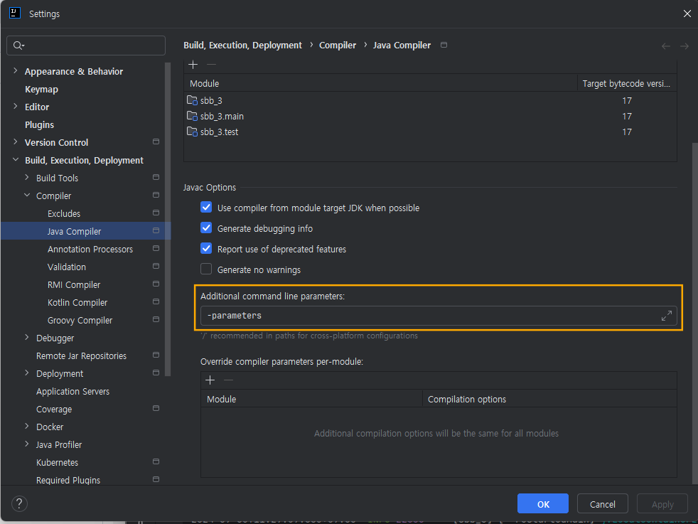Click Build, Execution, Deployment breadcrumb

pos(242,46)
